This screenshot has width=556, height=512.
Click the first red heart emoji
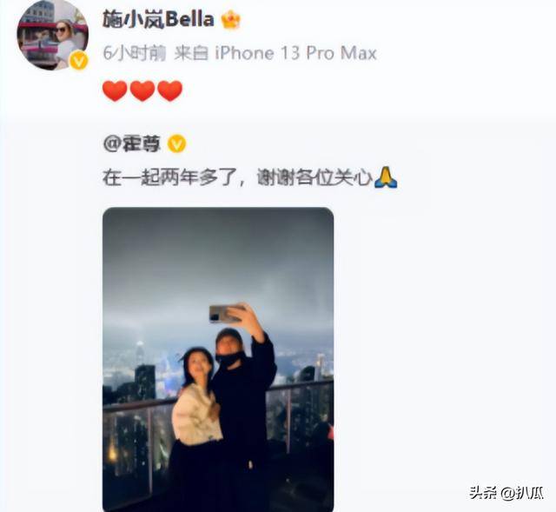115,90
